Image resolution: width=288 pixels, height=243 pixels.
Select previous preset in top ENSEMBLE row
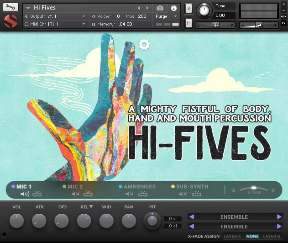point(192,217)
